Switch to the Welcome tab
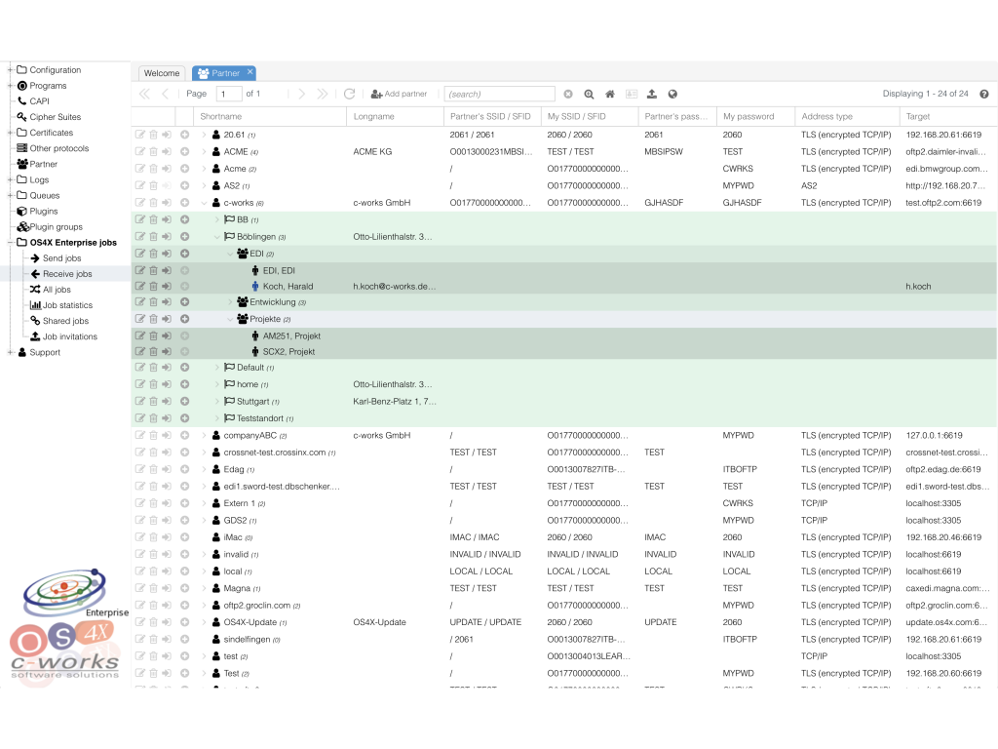Viewport: 998px width, 749px height. (162, 72)
